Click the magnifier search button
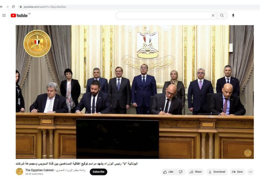The image size is (260, 195). [222, 16]
